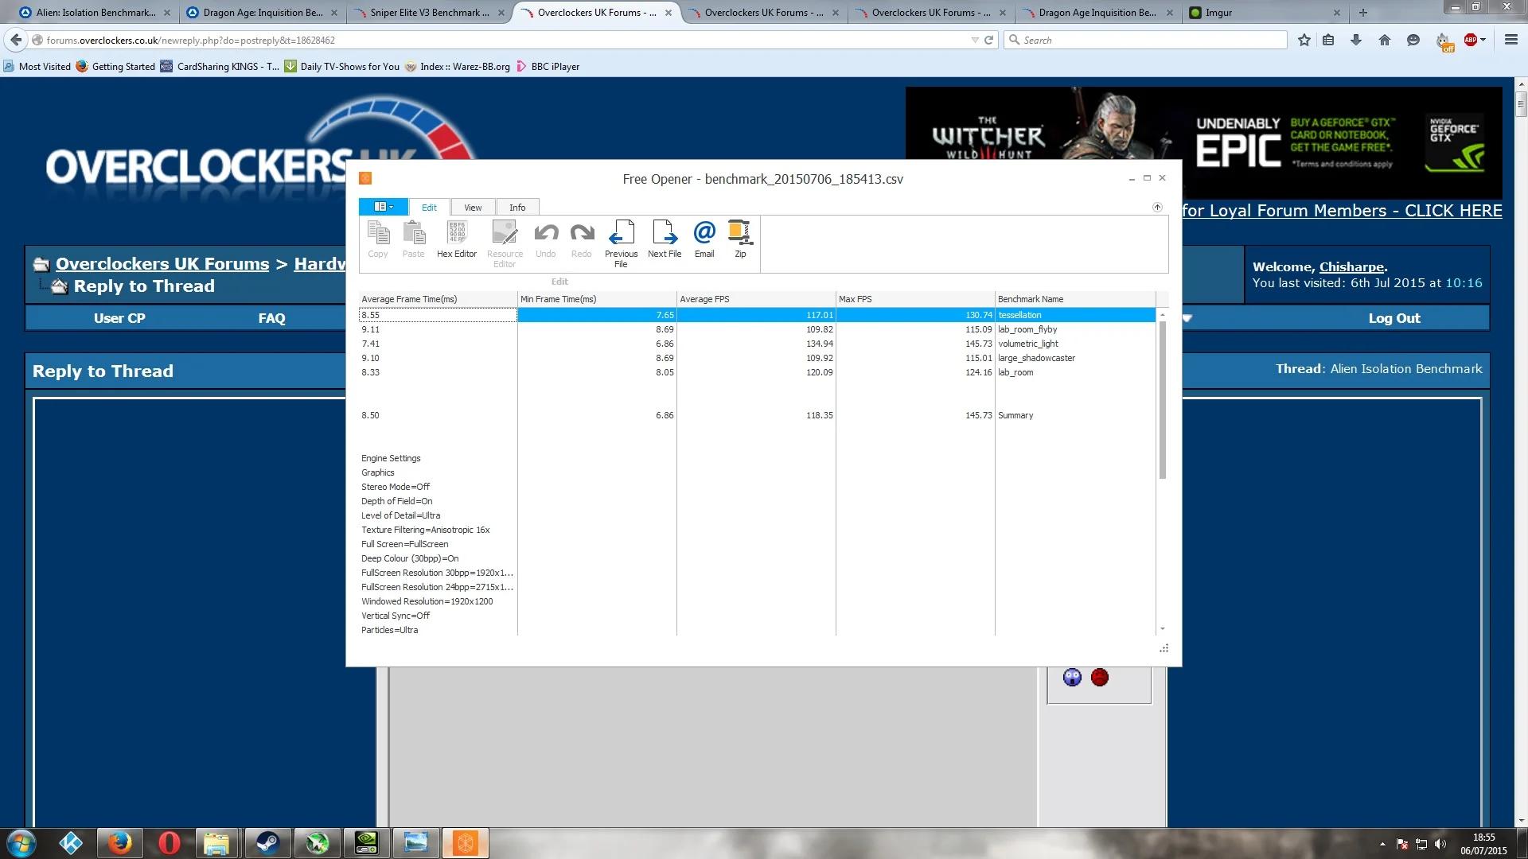Open the Firefox hamburger menu

pyautogui.click(x=1510, y=40)
